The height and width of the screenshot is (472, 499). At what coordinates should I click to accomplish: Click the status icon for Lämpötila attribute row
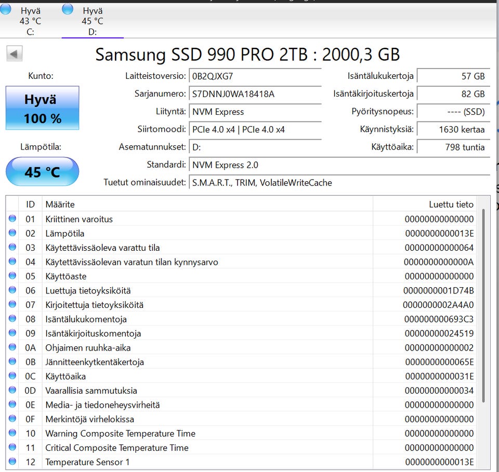(12, 234)
